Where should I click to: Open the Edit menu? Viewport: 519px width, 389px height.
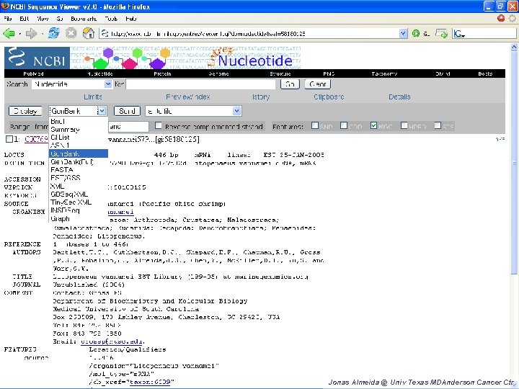coord(25,19)
